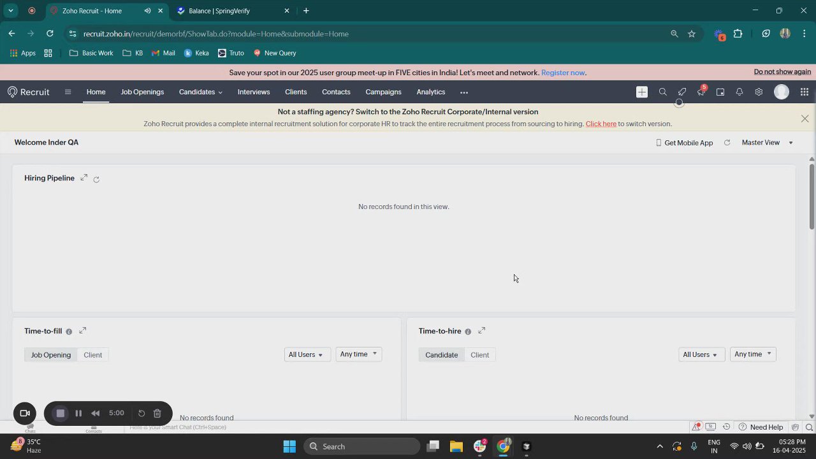Click Do not show again link

pyautogui.click(x=782, y=72)
